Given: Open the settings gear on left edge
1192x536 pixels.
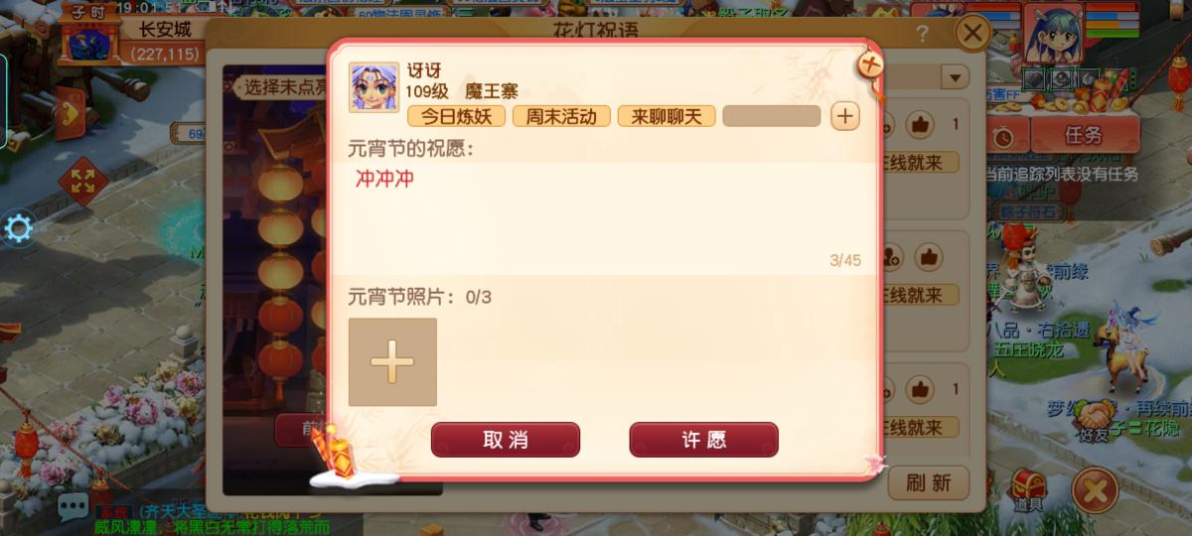Looking at the screenshot, I should coord(19,229).
